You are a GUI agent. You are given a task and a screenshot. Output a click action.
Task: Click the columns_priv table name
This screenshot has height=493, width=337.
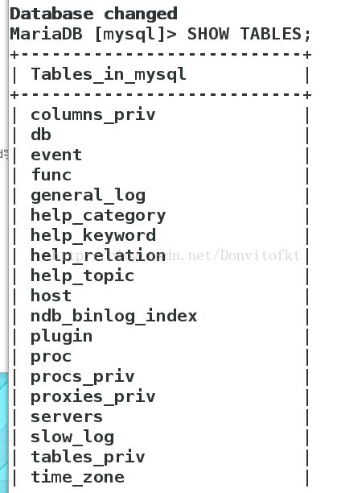93,115
